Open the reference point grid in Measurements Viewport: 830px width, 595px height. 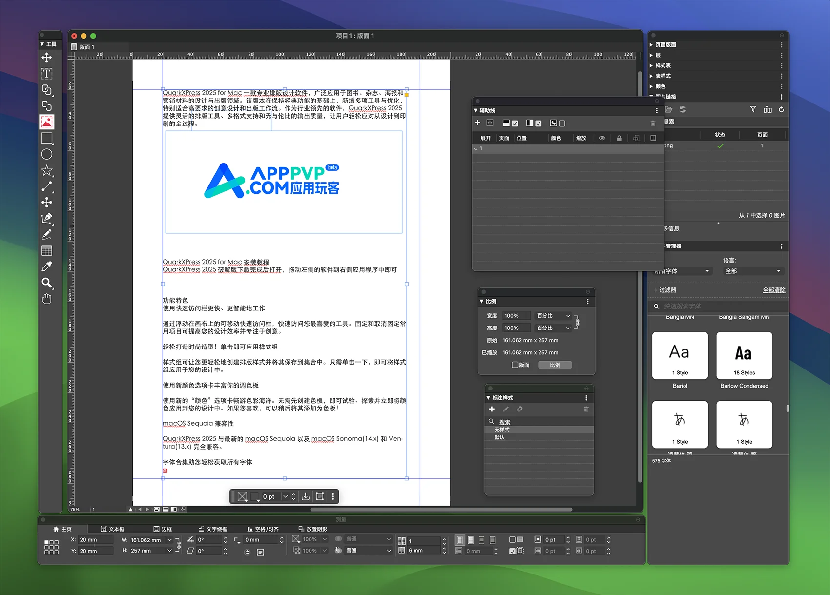[51, 547]
